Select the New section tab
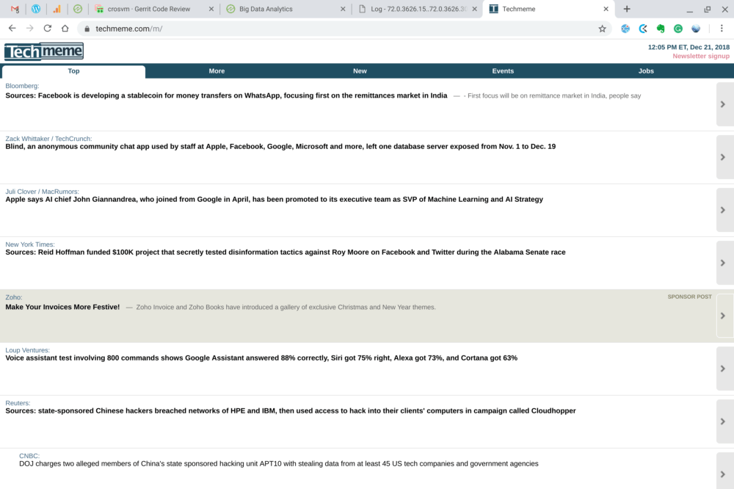Image resolution: width=734 pixels, height=489 pixels. (x=360, y=71)
